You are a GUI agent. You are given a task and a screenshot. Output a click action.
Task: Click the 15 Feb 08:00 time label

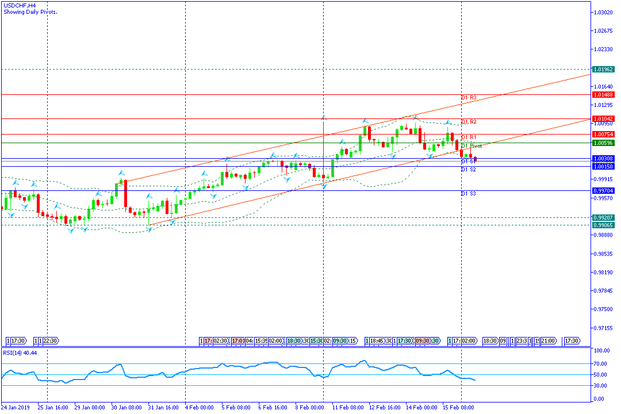(x=458, y=407)
